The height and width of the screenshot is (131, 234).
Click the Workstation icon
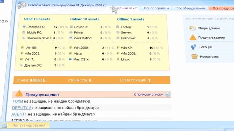(x=71, y=38)
